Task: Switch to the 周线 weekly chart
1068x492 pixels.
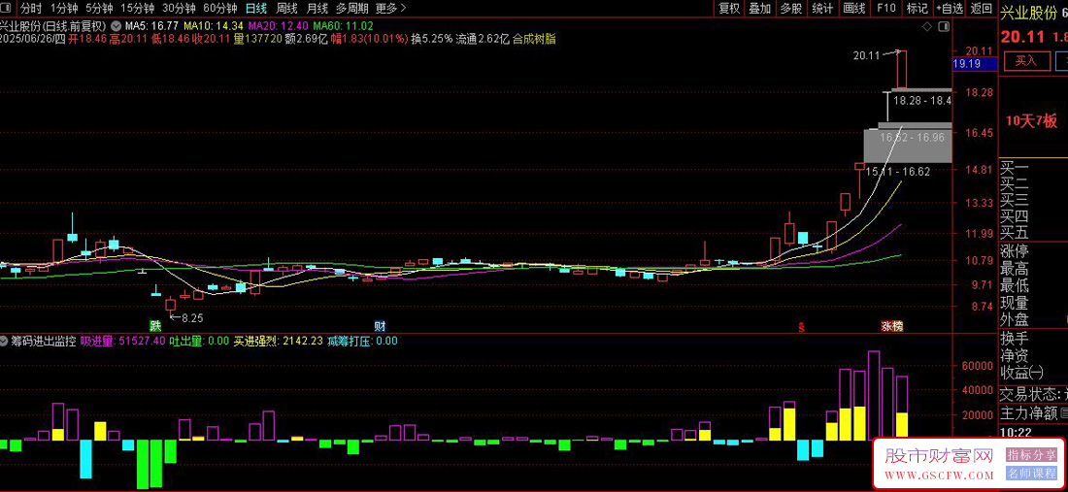Action: [x=286, y=9]
